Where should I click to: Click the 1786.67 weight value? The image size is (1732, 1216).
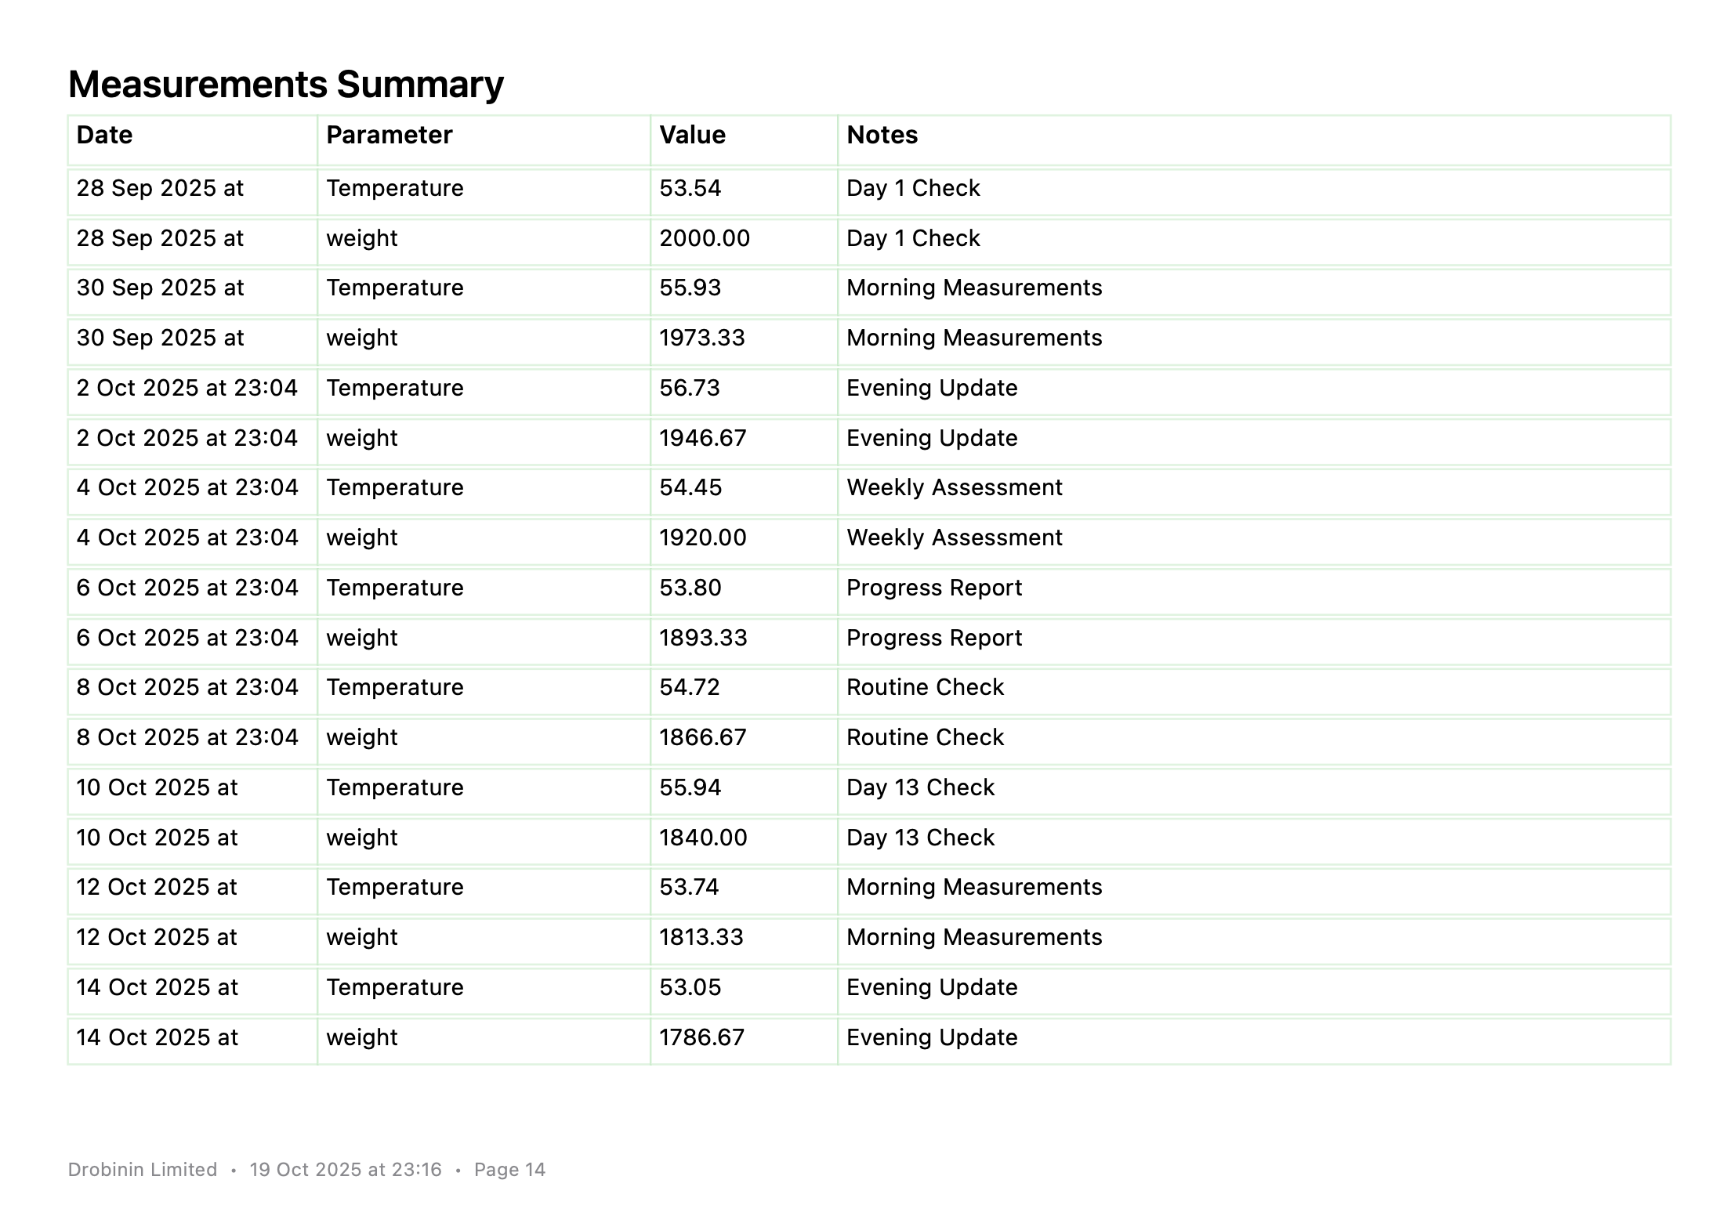pos(701,1038)
